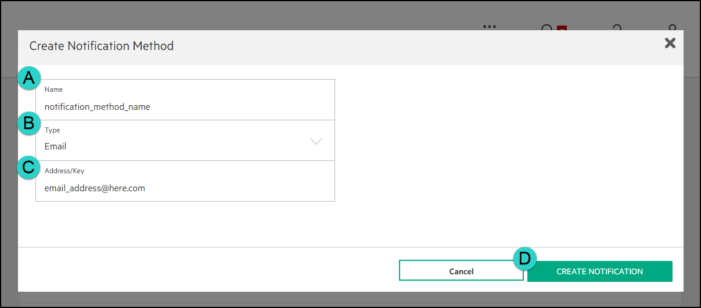Click the Type field label

pyautogui.click(x=52, y=130)
